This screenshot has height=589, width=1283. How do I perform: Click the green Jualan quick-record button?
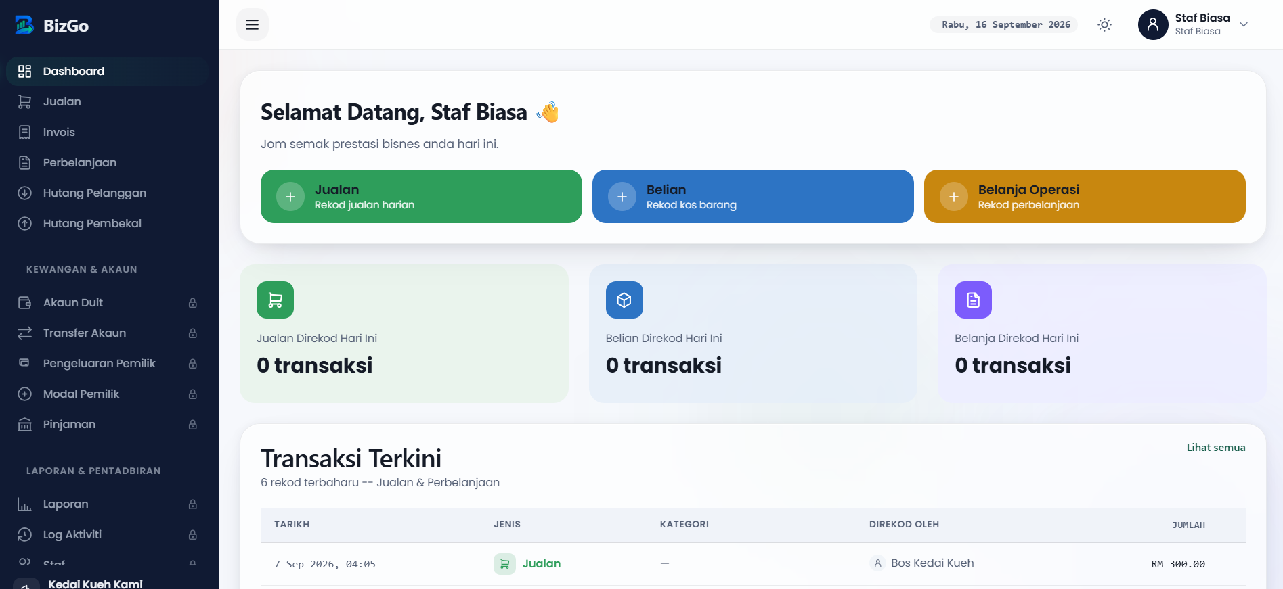point(421,196)
